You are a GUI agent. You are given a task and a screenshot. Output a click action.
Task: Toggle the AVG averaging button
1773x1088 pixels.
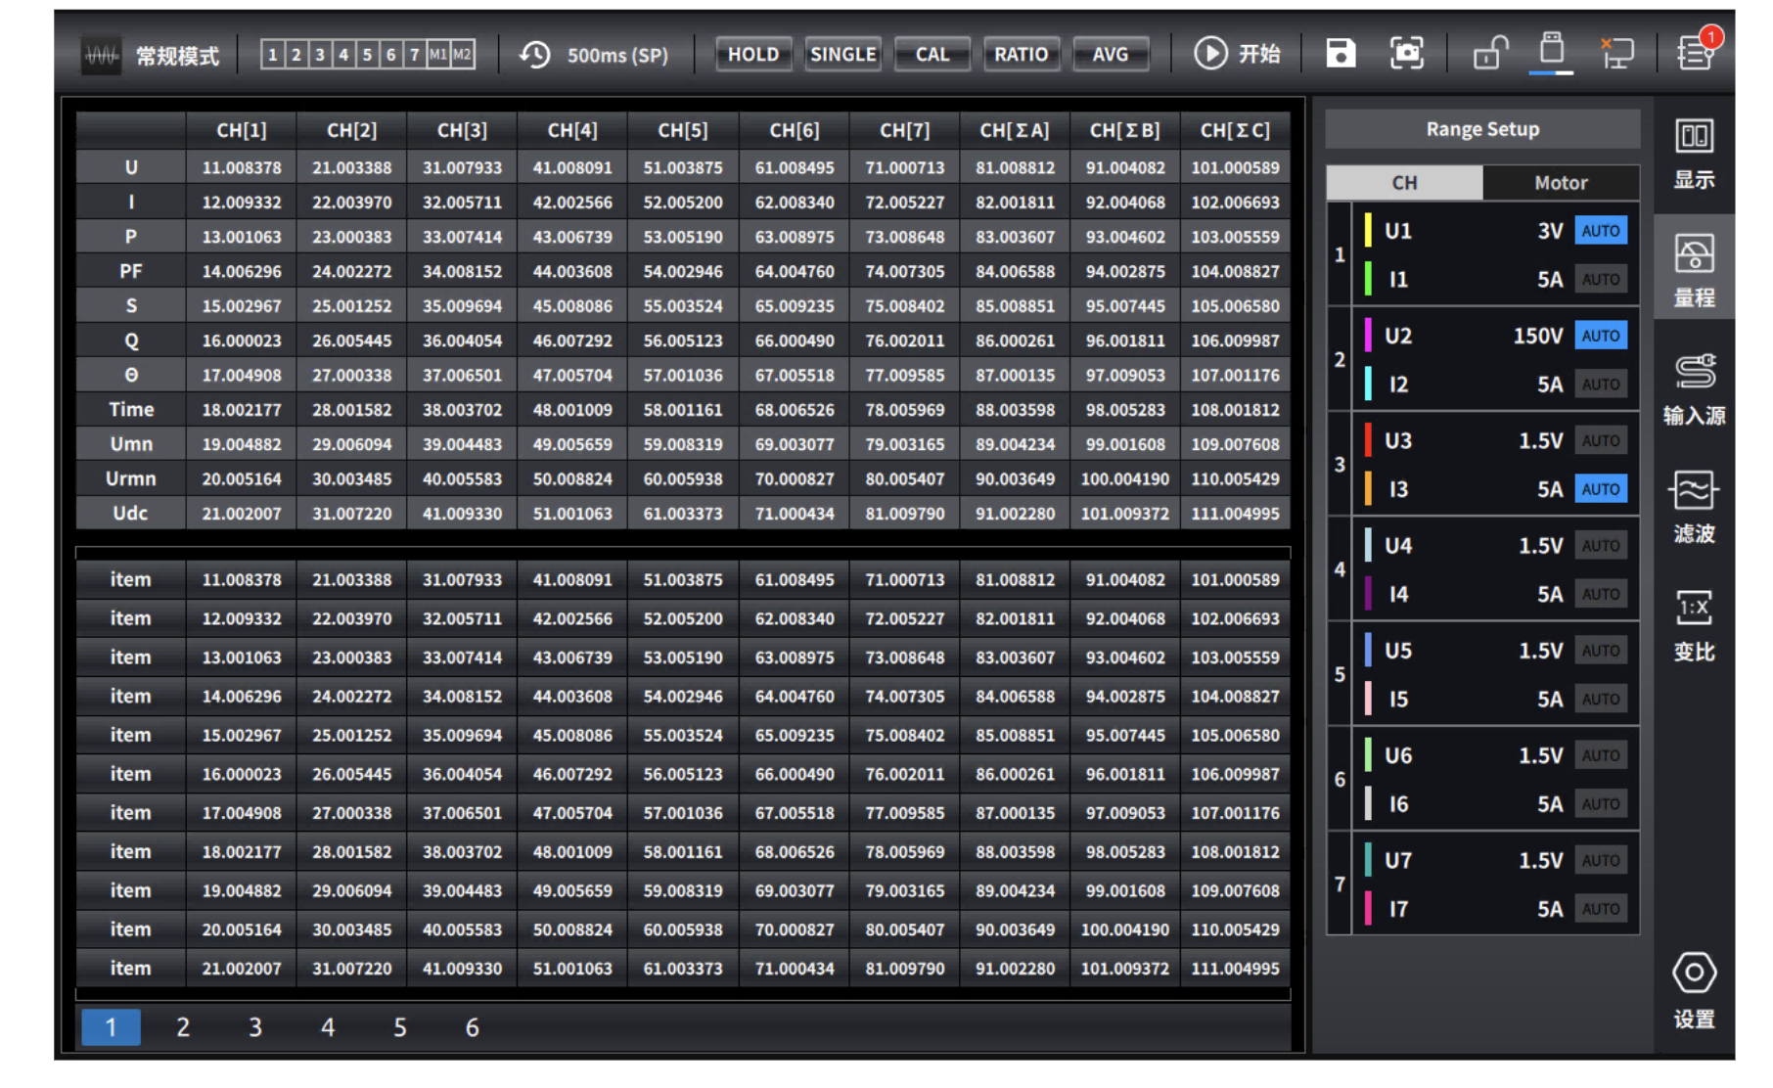coord(1110,55)
